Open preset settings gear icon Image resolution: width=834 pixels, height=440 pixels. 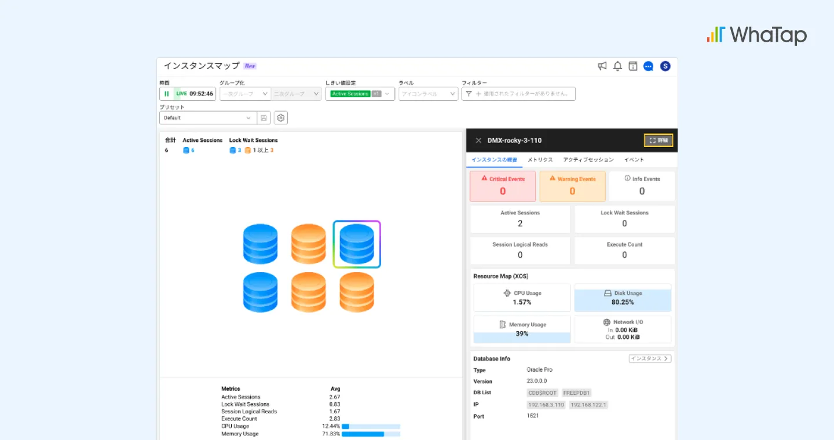[x=281, y=118]
